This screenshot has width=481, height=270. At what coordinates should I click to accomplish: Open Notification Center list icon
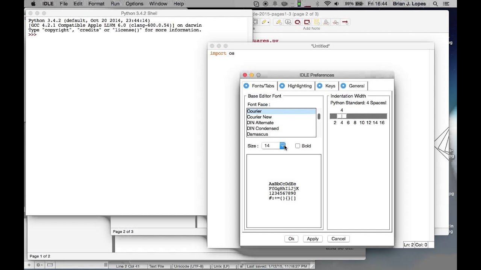(447, 4)
